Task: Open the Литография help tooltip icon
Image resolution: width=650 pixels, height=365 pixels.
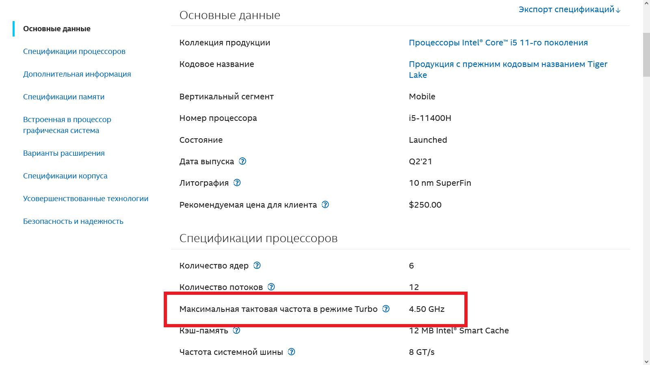Action: [x=237, y=182]
